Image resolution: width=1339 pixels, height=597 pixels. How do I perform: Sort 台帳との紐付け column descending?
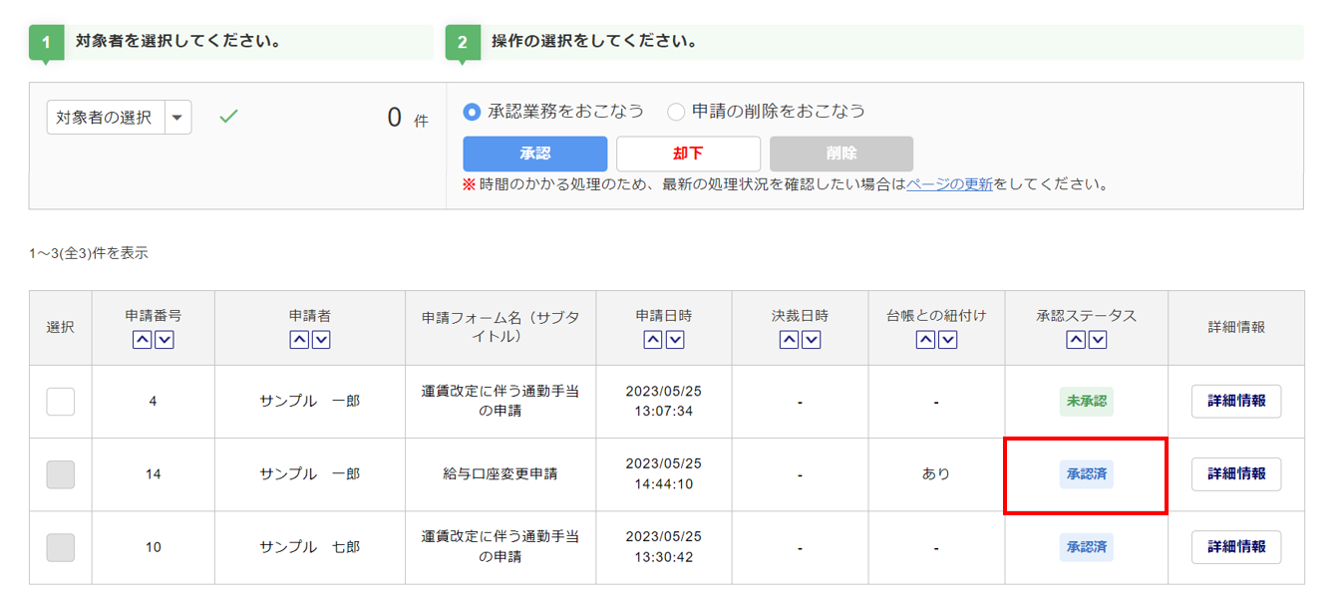947,340
